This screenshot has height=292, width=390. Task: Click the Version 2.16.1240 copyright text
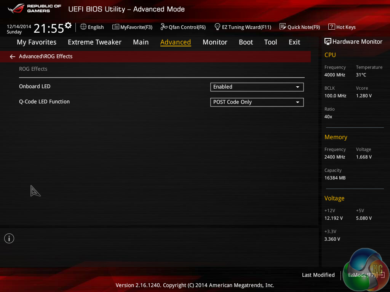195,285
